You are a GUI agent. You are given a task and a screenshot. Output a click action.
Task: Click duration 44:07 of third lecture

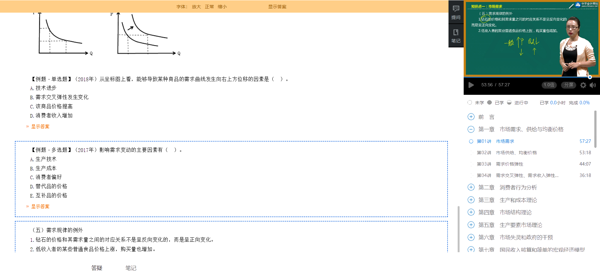point(585,164)
